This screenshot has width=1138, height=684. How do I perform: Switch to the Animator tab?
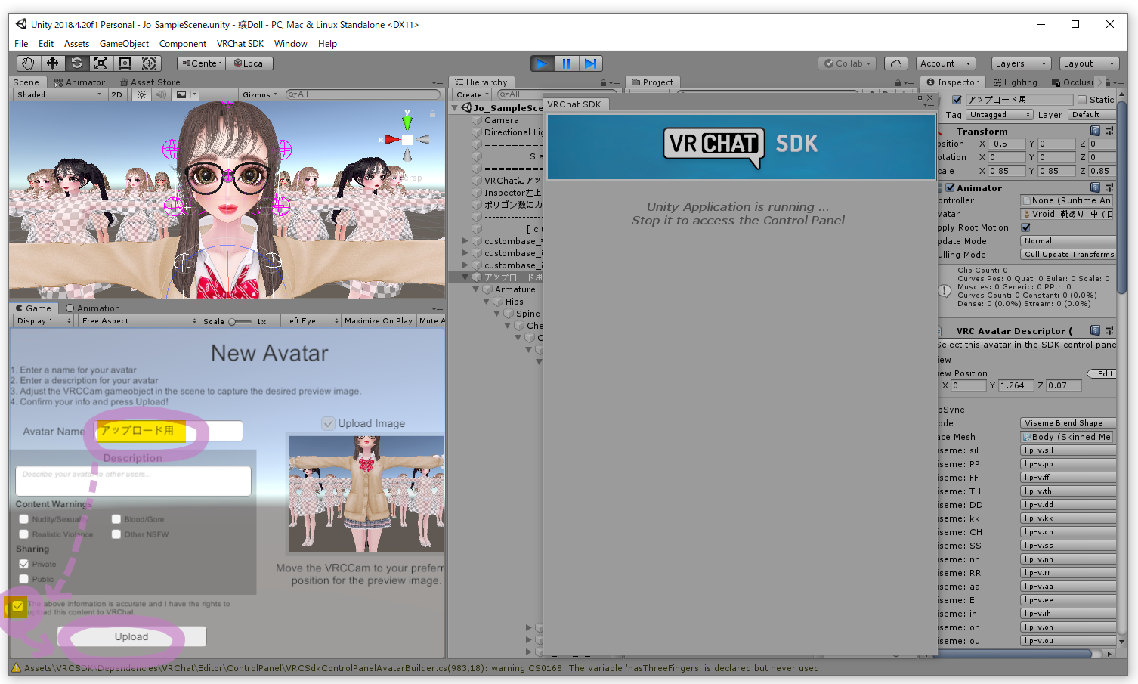point(79,82)
